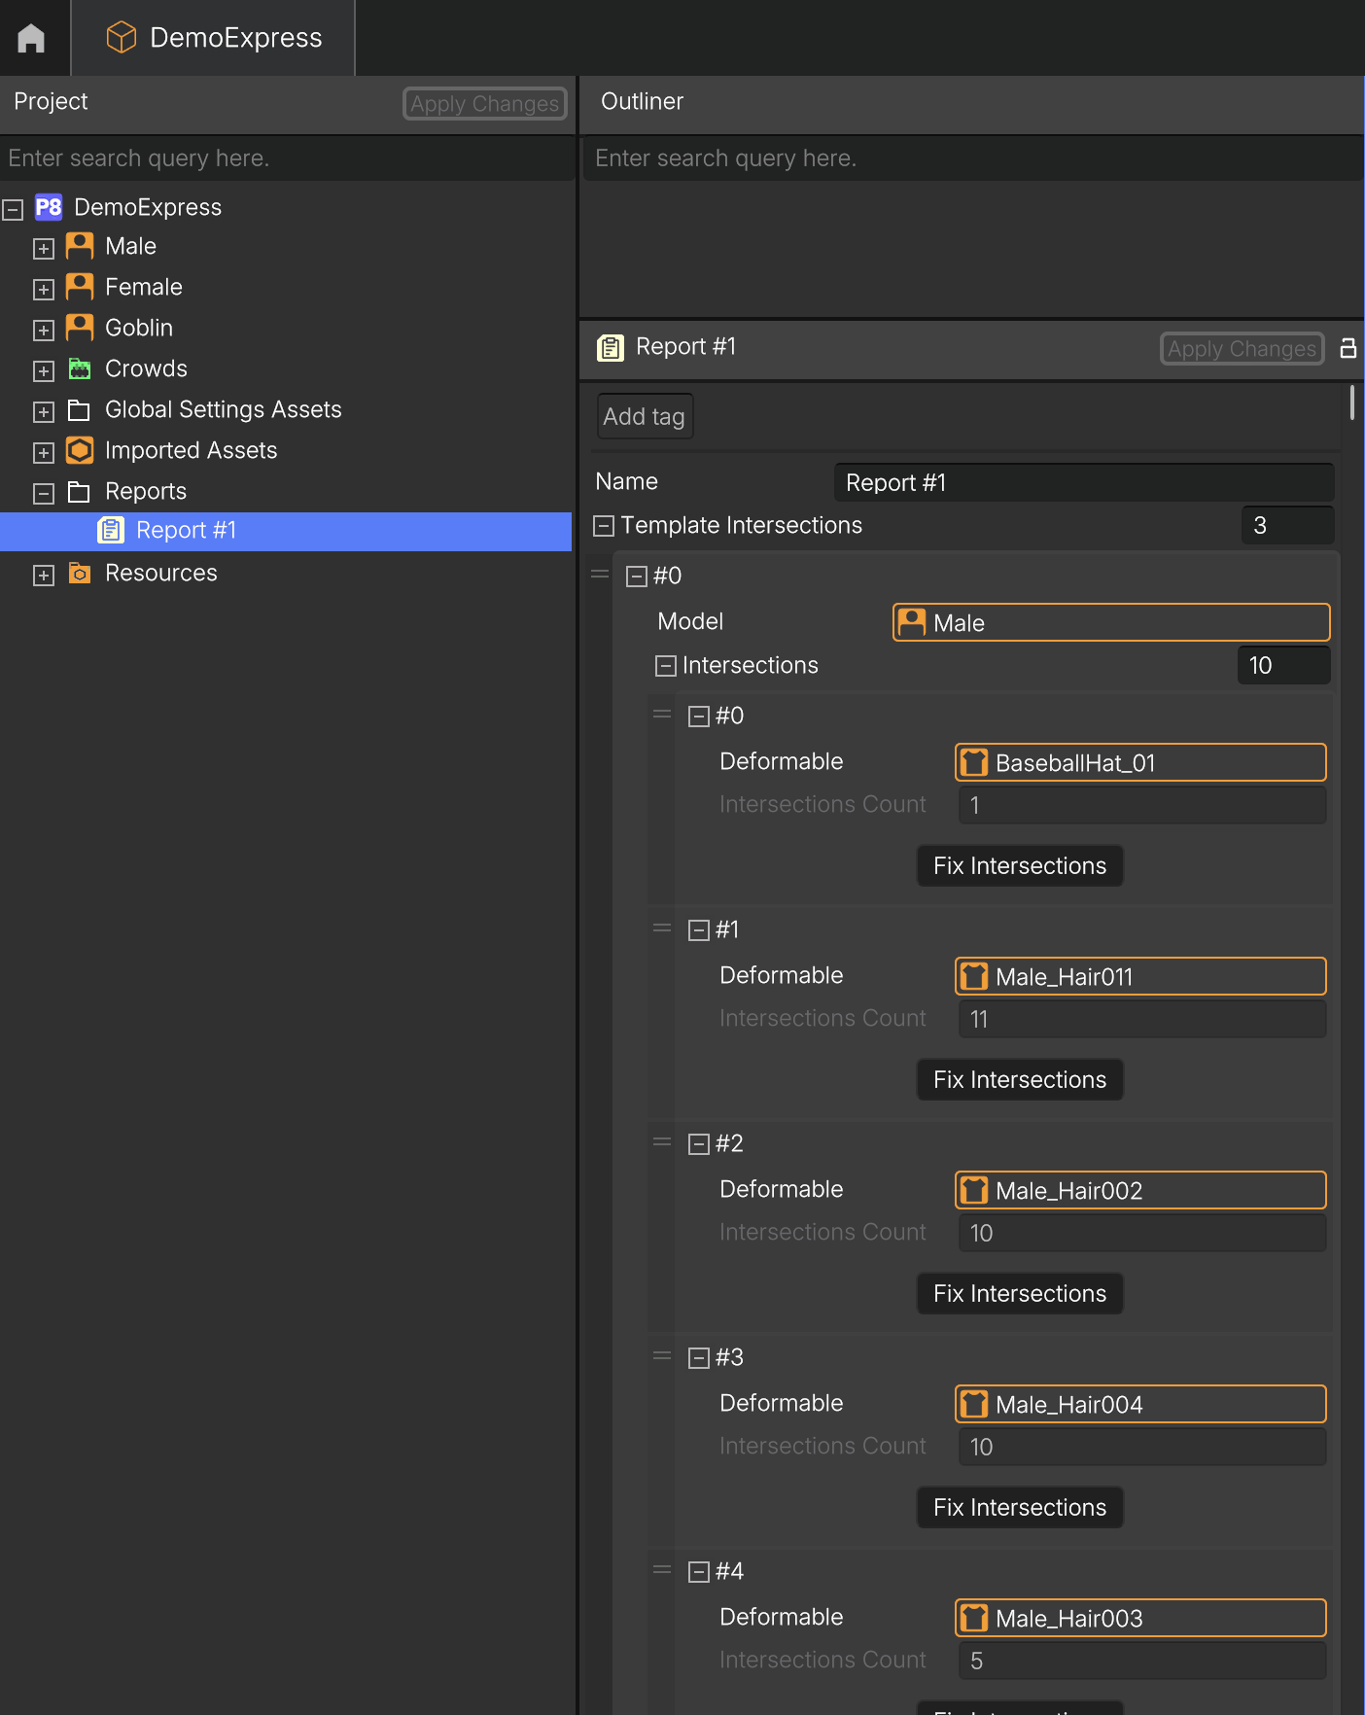Collapse the Intersections list
This screenshot has width=1365, height=1715.
(x=666, y=666)
